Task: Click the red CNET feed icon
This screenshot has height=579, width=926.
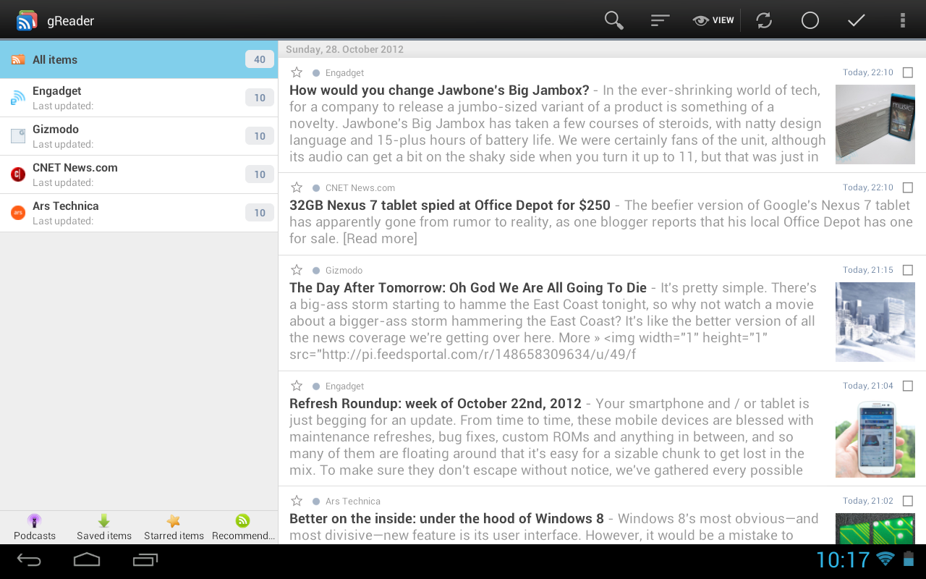Action: tap(18, 174)
